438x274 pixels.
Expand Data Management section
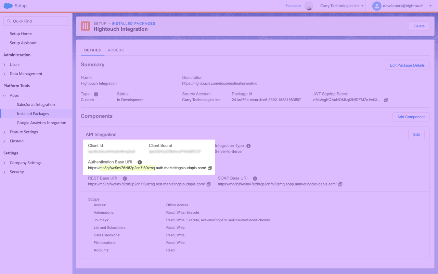click(4, 74)
